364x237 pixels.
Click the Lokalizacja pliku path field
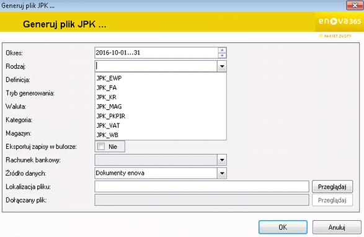[202, 187]
